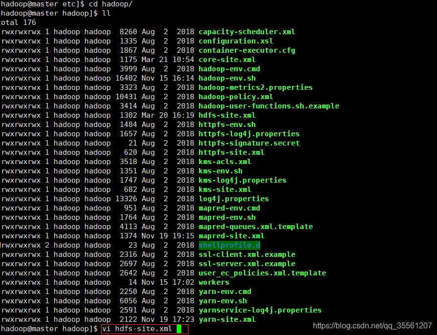
Task: Place cursor in 'vi hdfs-site.xml' command
Action: pyautogui.click(x=137, y=329)
